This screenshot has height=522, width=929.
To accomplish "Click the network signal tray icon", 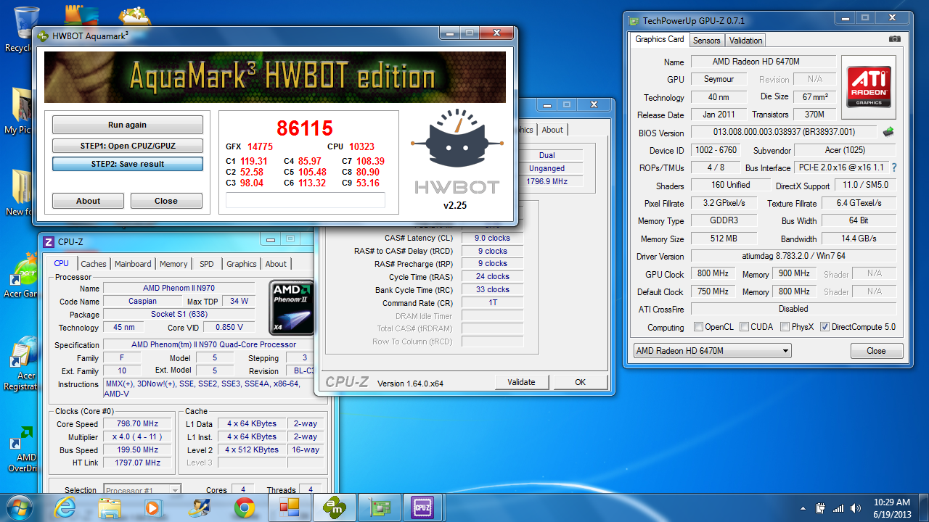I will coord(838,508).
